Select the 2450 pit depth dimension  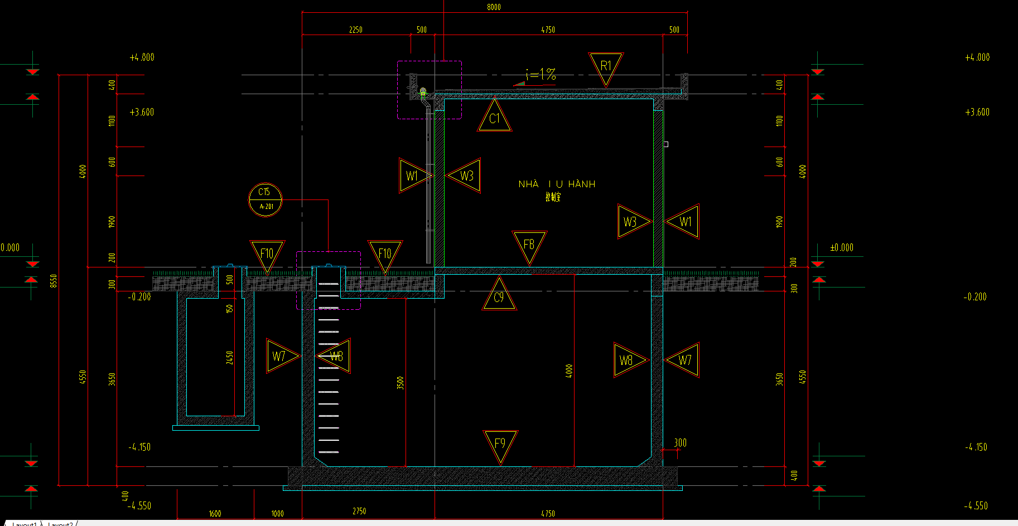click(229, 358)
